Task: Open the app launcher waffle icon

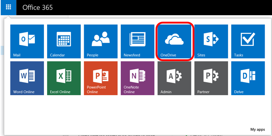Action: (x=8, y=7)
